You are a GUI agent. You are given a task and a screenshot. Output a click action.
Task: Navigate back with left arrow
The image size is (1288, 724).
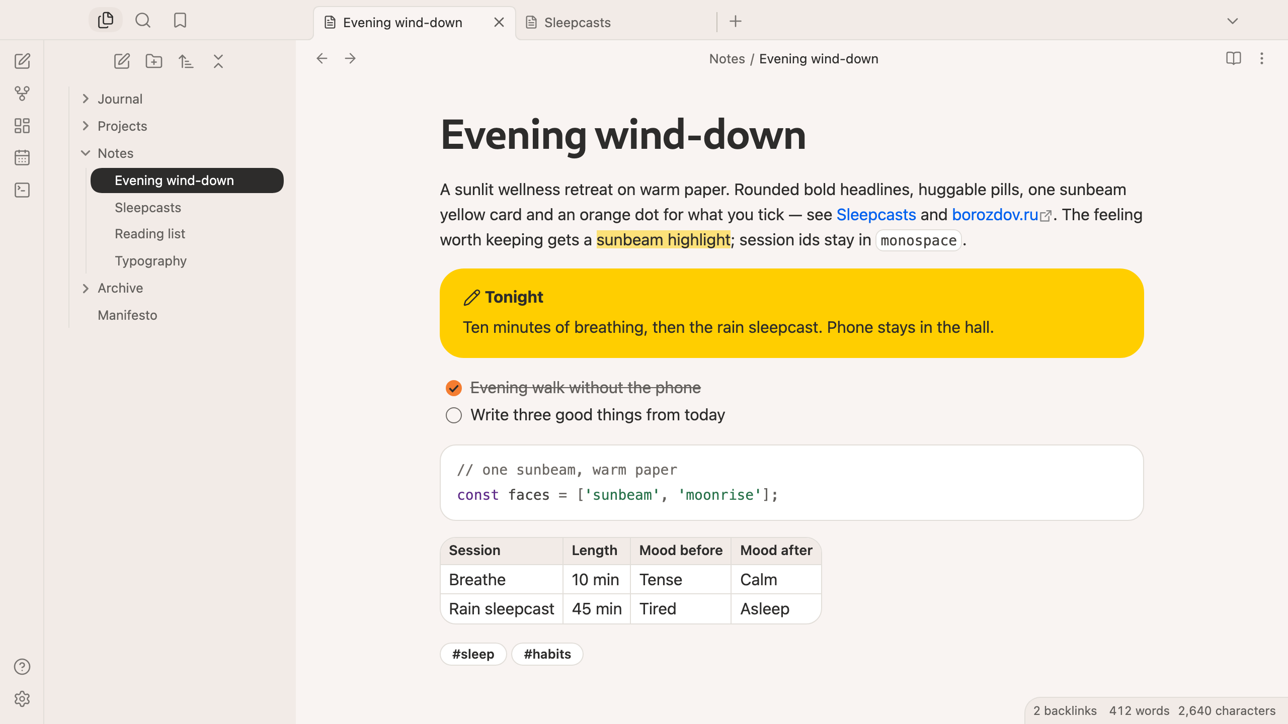pos(322,58)
